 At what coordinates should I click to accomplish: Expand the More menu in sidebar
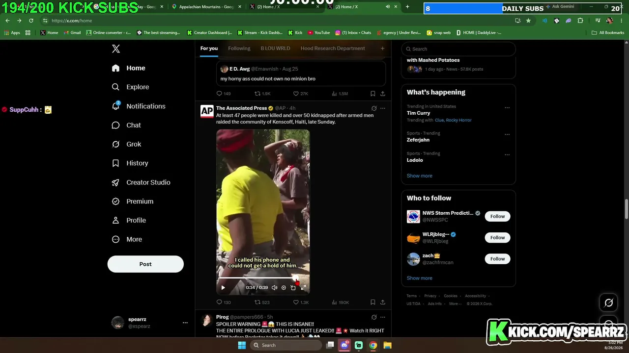127,239
